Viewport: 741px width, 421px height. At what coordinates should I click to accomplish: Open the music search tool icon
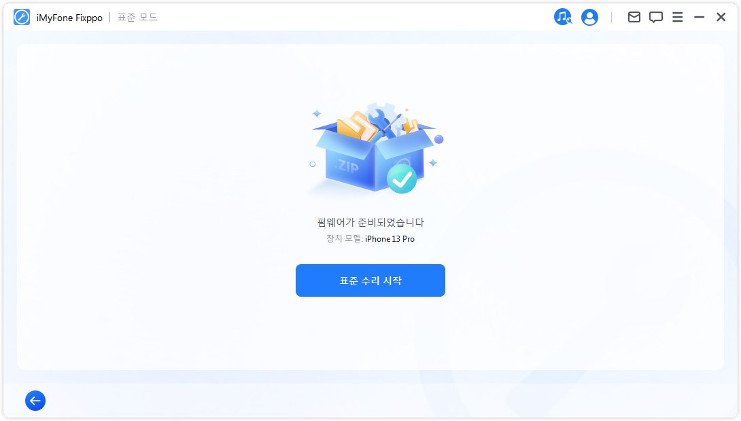pos(562,17)
